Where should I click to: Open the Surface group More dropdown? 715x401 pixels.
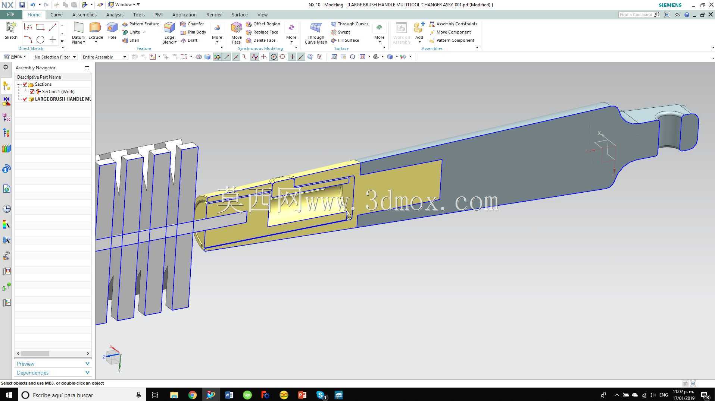click(x=379, y=33)
